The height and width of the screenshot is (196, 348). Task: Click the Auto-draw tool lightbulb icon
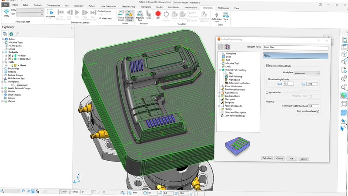pyautogui.click(x=217, y=16)
